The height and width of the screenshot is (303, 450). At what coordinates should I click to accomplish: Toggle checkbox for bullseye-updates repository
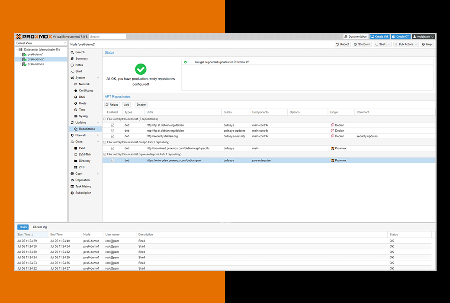pos(112,131)
